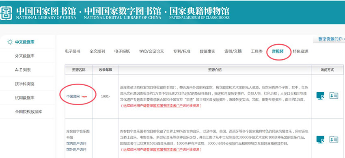Screen dimensions: 345x158
Task: Click the 1901- year cell
Action: click(106, 96)
